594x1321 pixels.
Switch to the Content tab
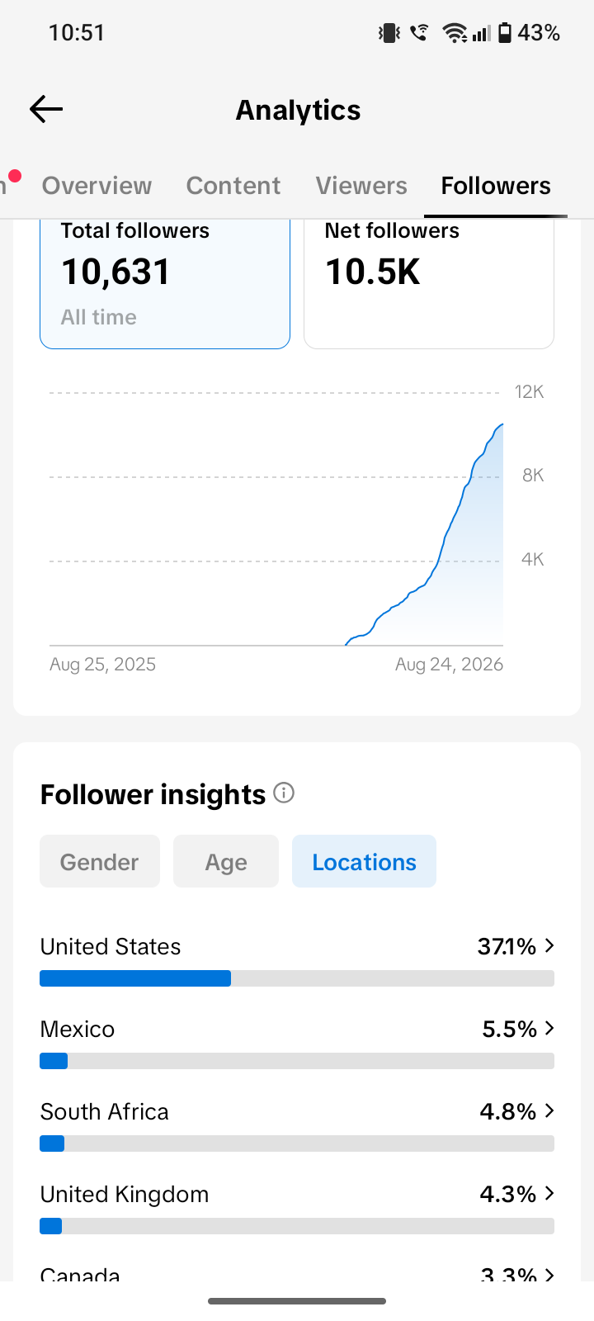pos(233,186)
